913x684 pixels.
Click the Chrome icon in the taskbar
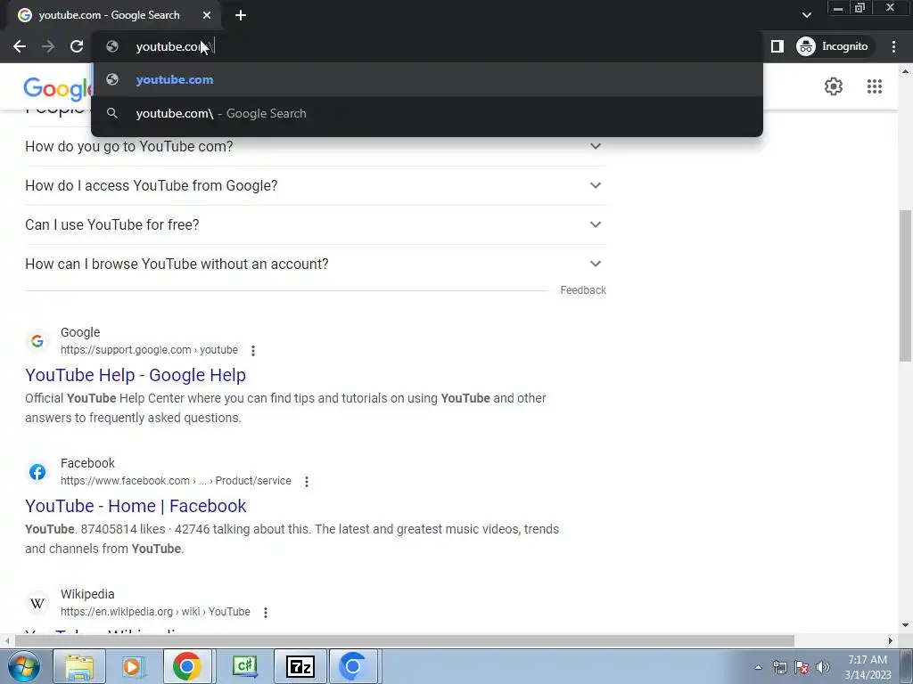tap(186, 666)
